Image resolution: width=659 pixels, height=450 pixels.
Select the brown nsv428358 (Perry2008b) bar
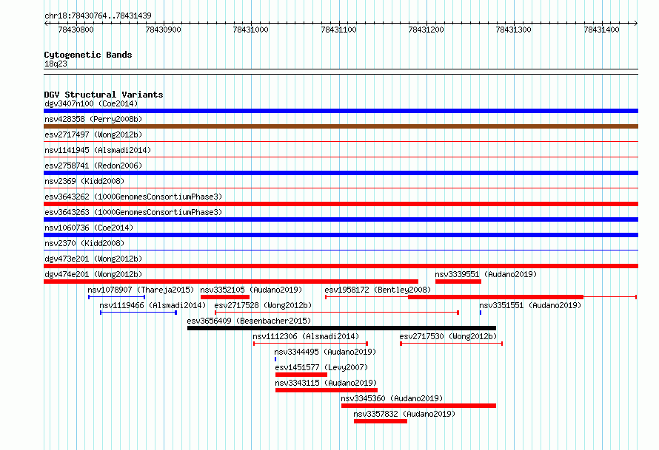click(341, 126)
